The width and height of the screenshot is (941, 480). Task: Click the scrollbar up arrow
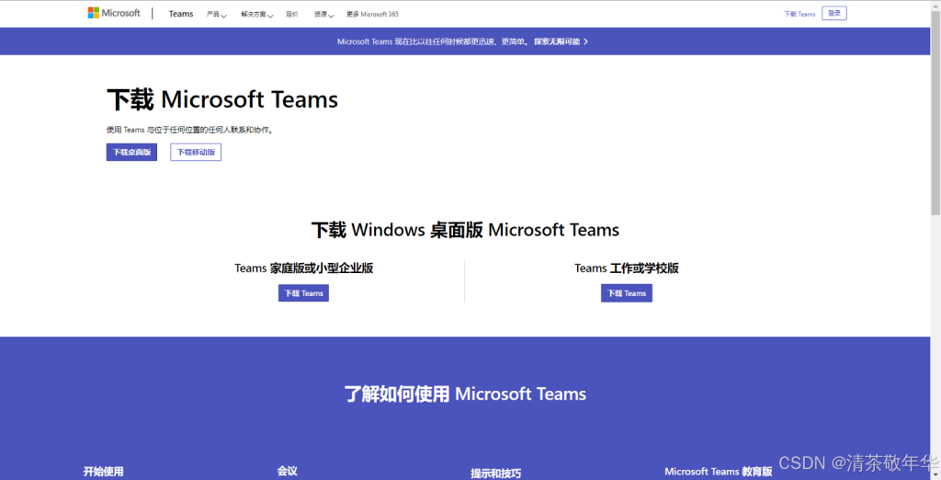[x=935, y=5]
